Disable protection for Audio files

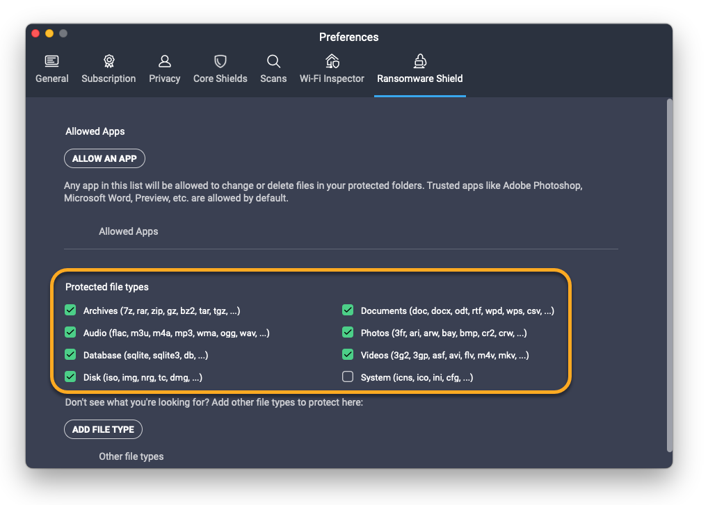tap(70, 333)
